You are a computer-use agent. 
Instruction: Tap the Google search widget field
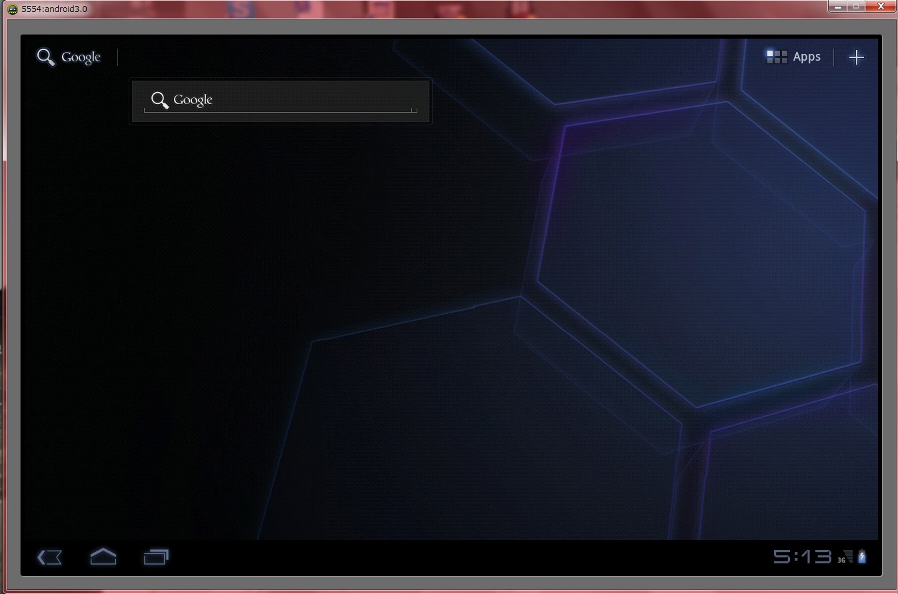[281, 101]
